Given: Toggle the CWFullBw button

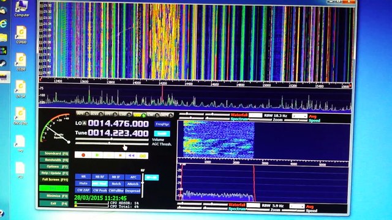Looking at the screenshot, I should [116, 191].
